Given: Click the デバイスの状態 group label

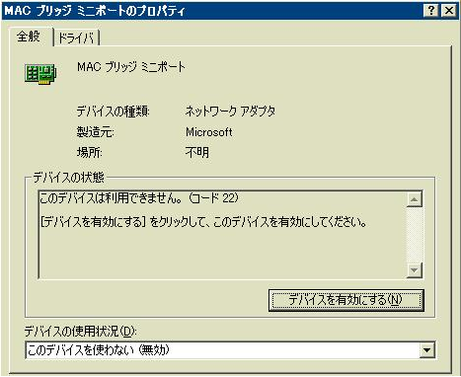Looking at the screenshot, I should pos(68,178).
